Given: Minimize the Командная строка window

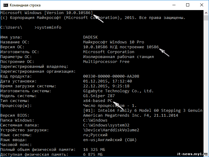Looking at the screenshot, I should tap(174, 5).
